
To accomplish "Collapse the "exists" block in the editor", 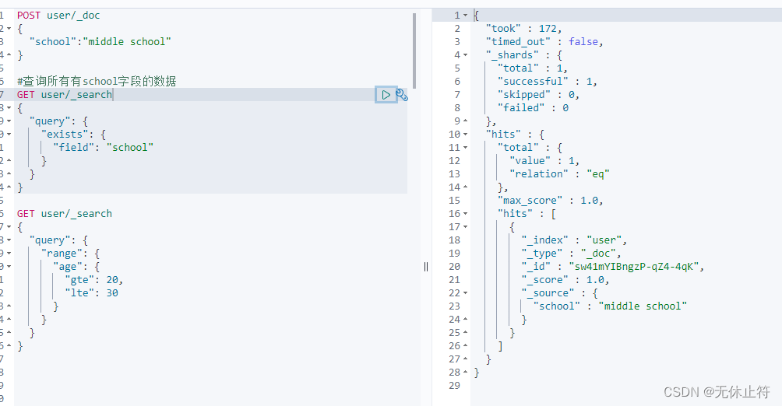I will (9, 135).
